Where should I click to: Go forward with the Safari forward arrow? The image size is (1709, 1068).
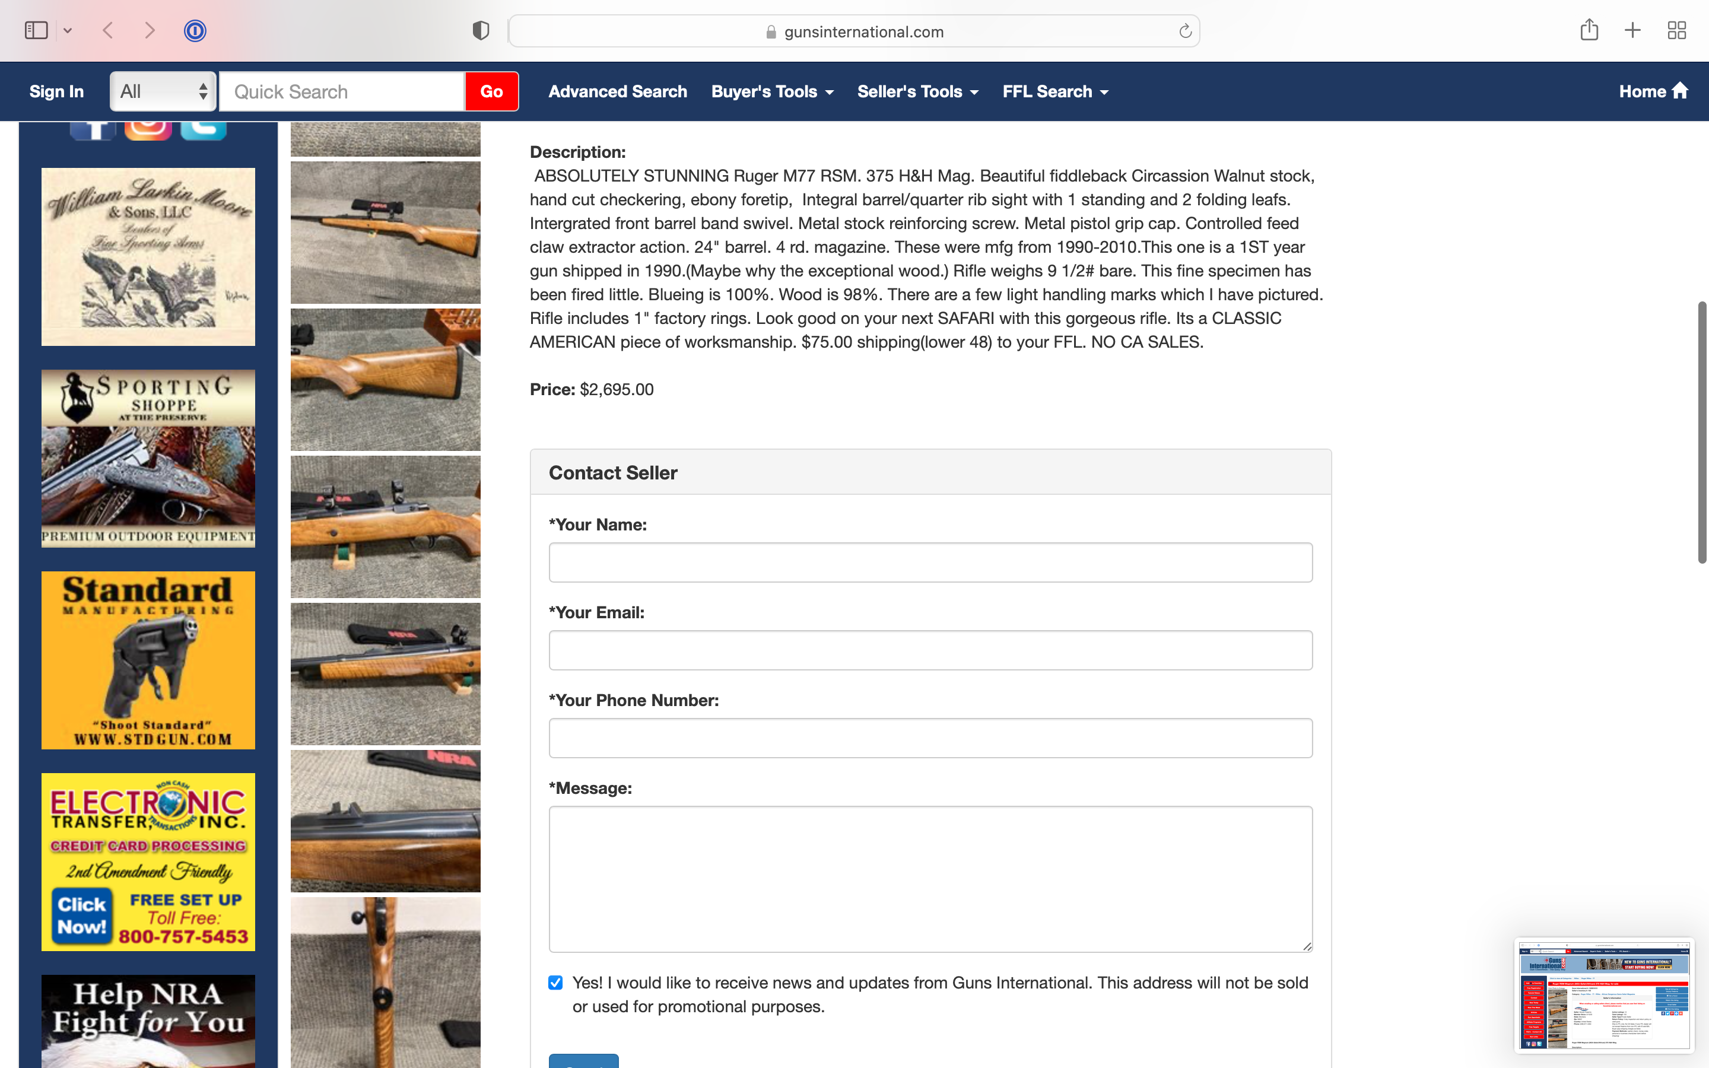(149, 30)
